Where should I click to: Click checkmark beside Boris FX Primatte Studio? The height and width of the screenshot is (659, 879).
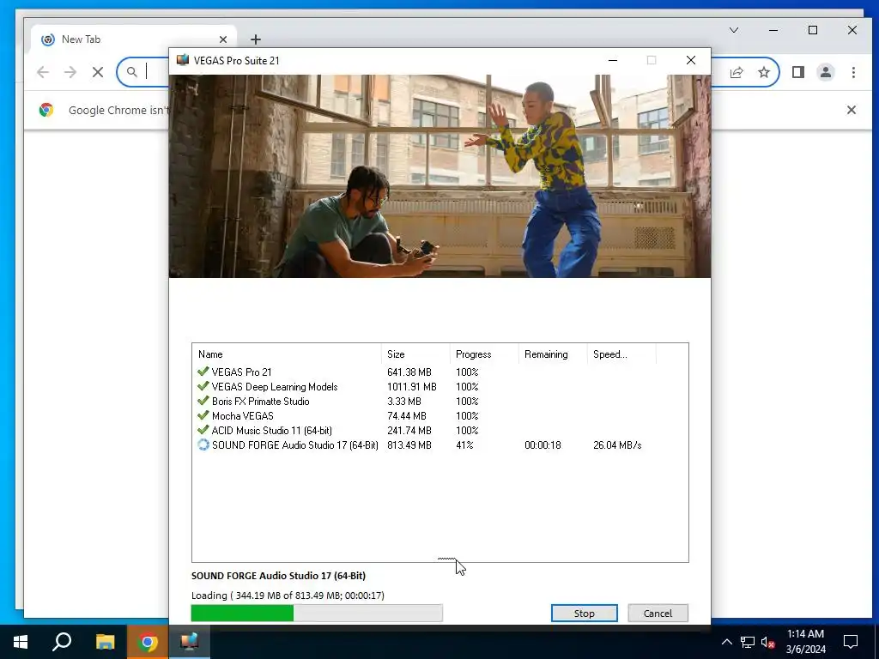pyautogui.click(x=203, y=401)
